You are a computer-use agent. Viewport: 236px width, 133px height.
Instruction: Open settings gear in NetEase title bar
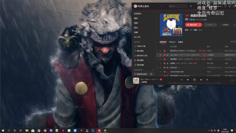[x=230, y=6]
